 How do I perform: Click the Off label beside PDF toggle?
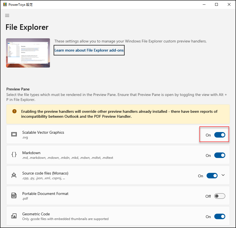[x=208, y=196]
